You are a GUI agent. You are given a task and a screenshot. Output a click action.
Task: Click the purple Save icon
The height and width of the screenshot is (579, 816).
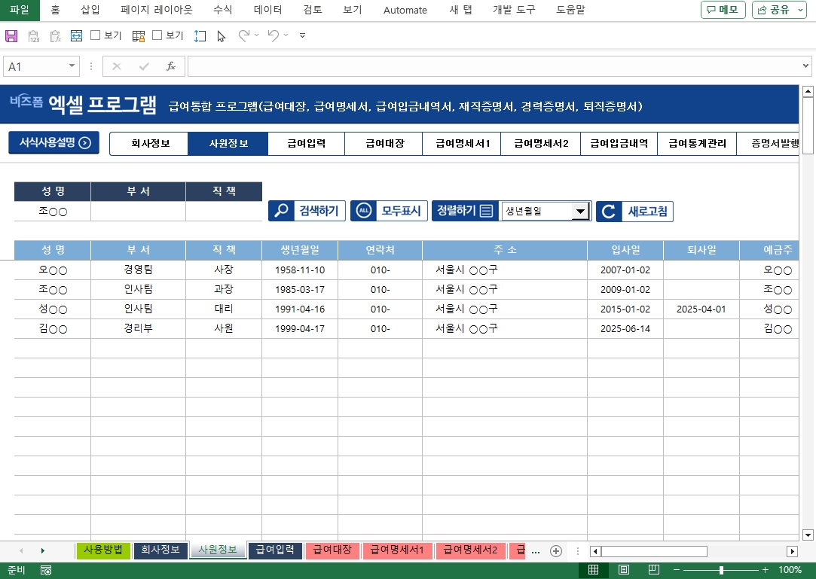[11, 36]
